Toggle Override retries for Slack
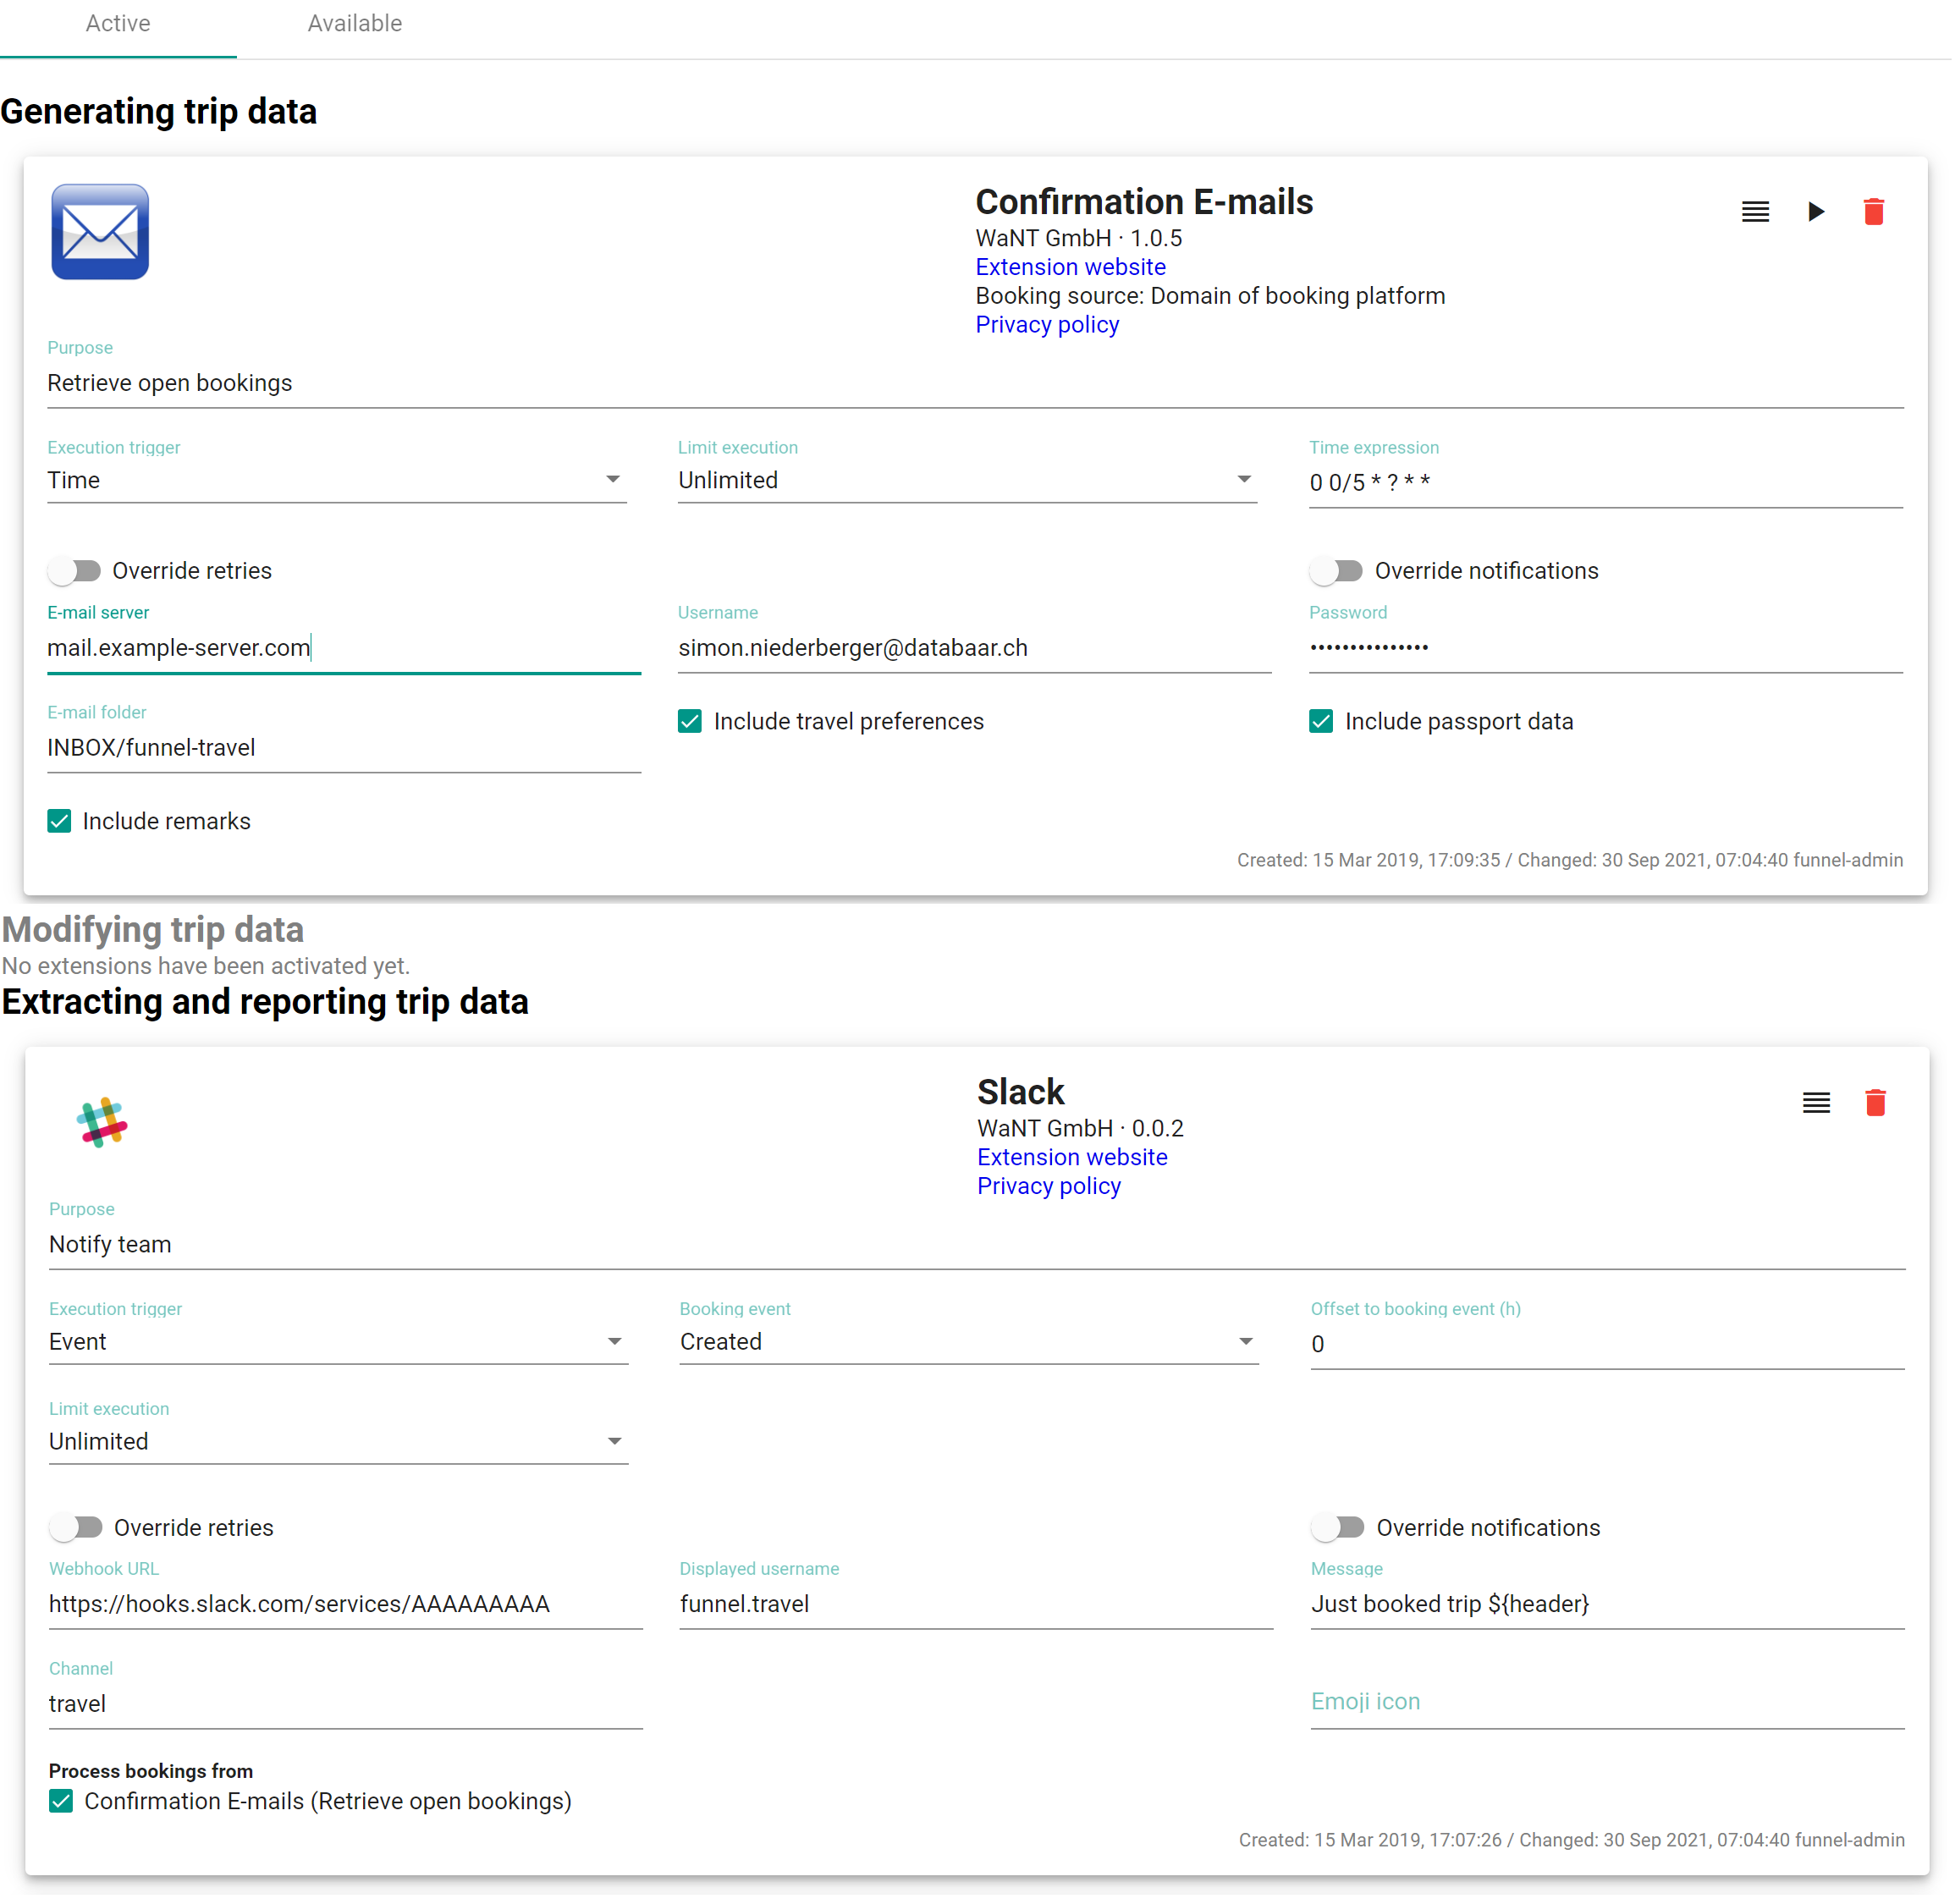Viewport: 1955px width, 1904px height. click(77, 1530)
